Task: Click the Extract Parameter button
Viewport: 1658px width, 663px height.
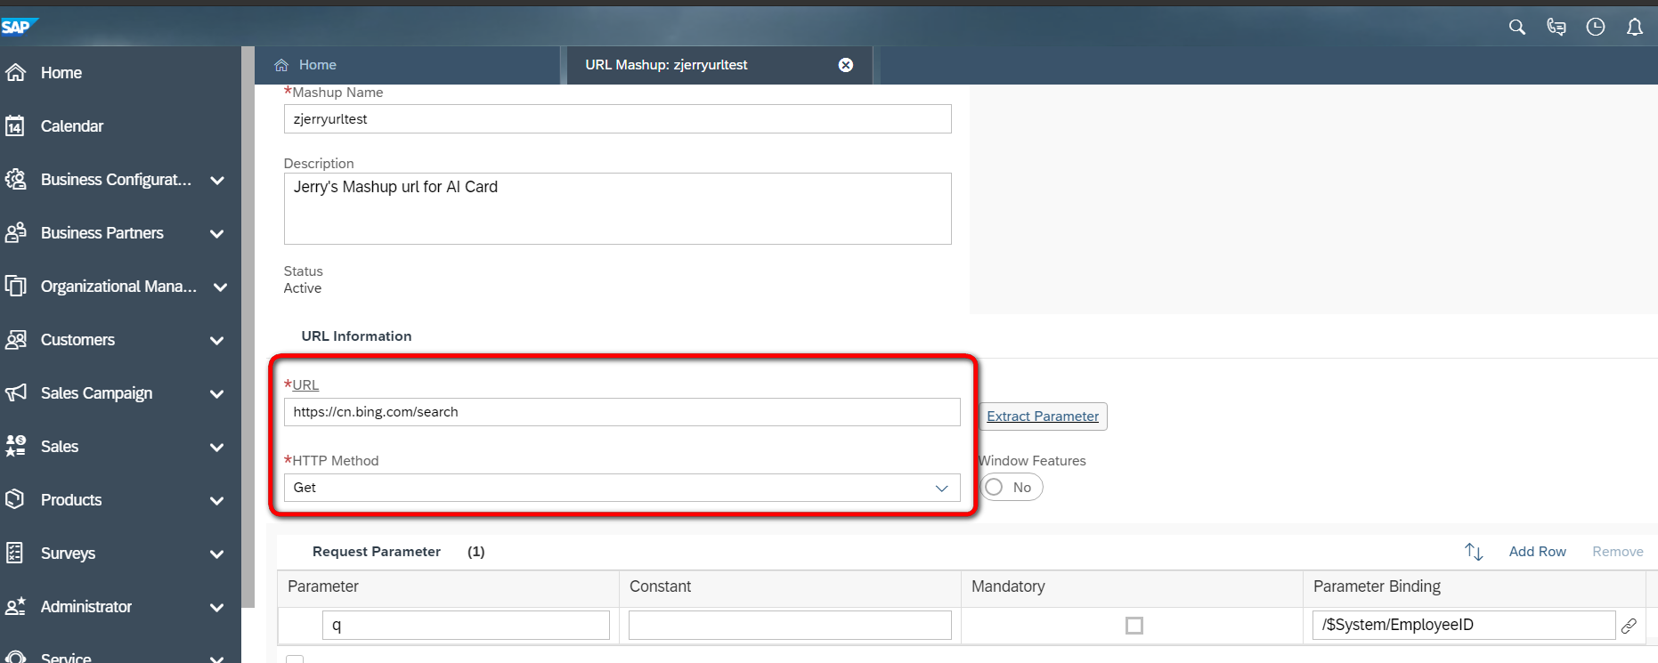Action: (x=1043, y=416)
